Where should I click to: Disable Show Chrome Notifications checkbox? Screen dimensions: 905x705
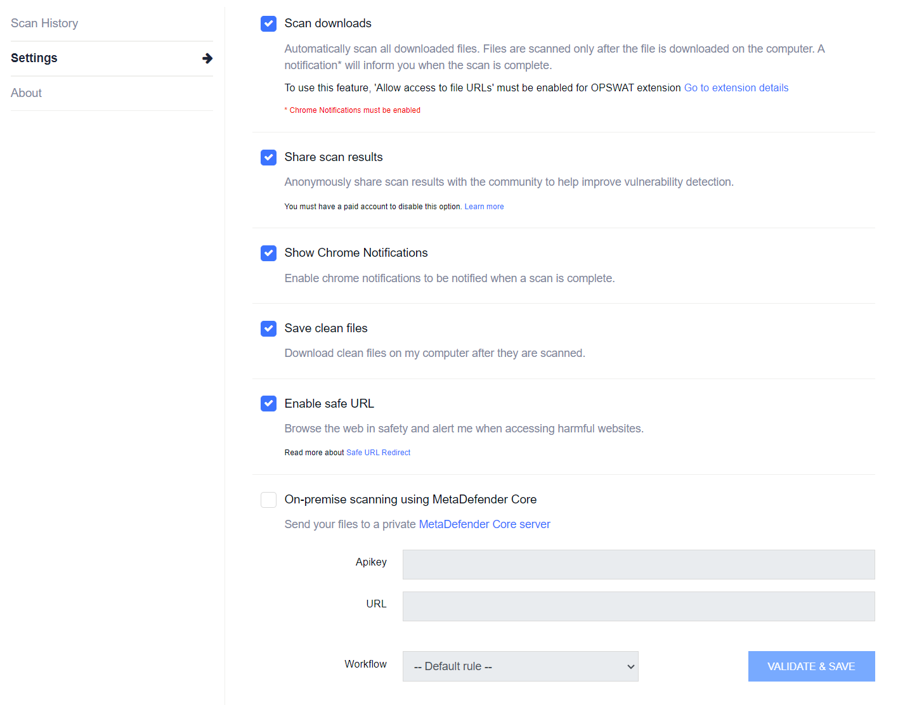click(x=268, y=254)
